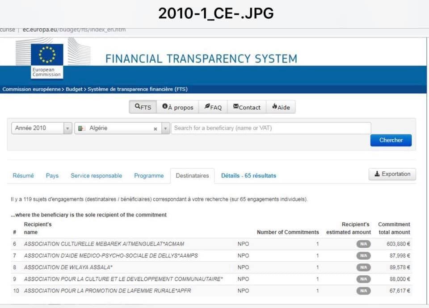The image size is (429, 308).
Task: Expand the Année 2010 year dropdown
Action: click(68, 129)
